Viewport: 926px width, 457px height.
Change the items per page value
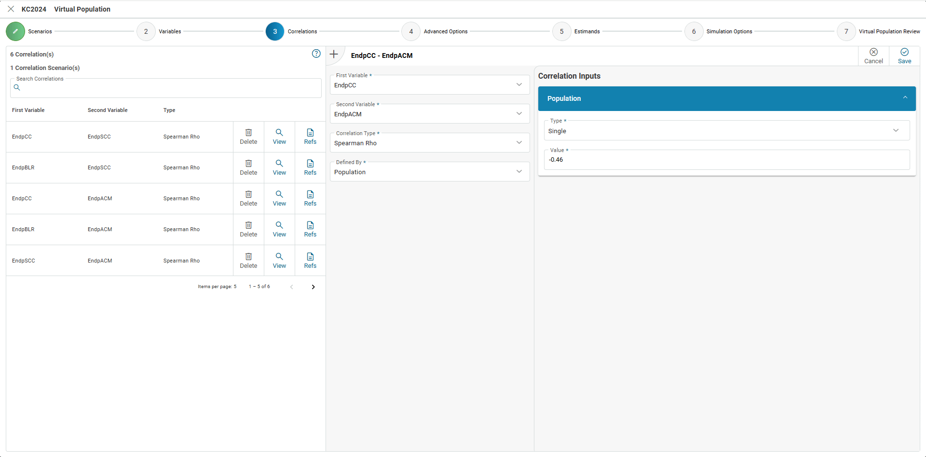[x=235, y=287]
